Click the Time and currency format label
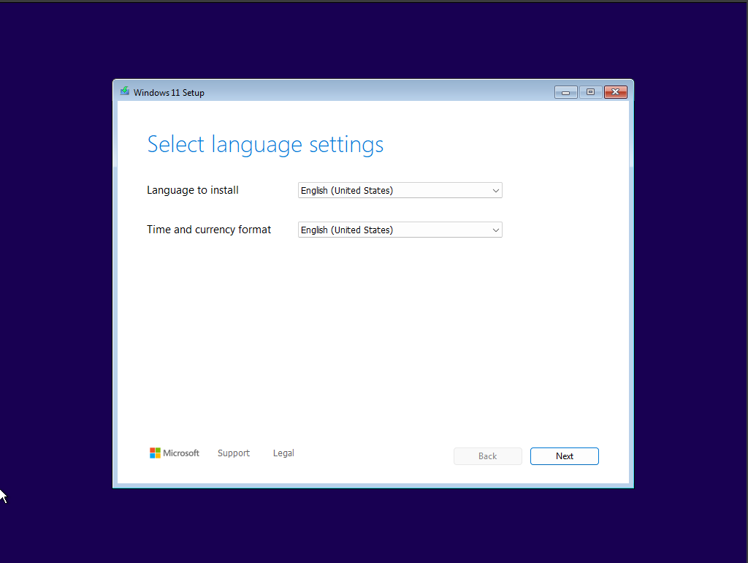 pos(209,230)
